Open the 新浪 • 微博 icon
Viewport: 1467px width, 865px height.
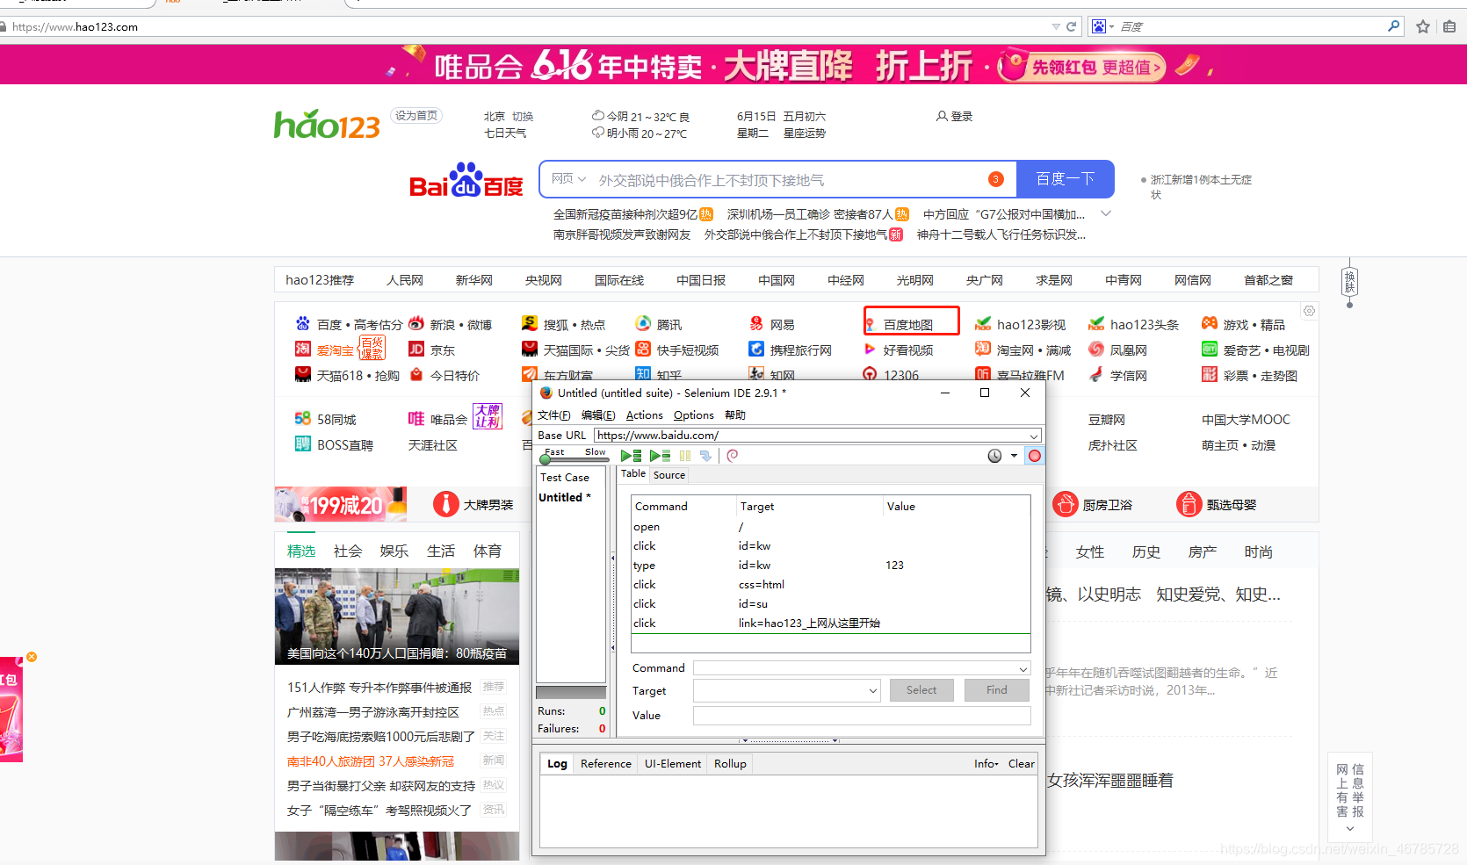416,323
